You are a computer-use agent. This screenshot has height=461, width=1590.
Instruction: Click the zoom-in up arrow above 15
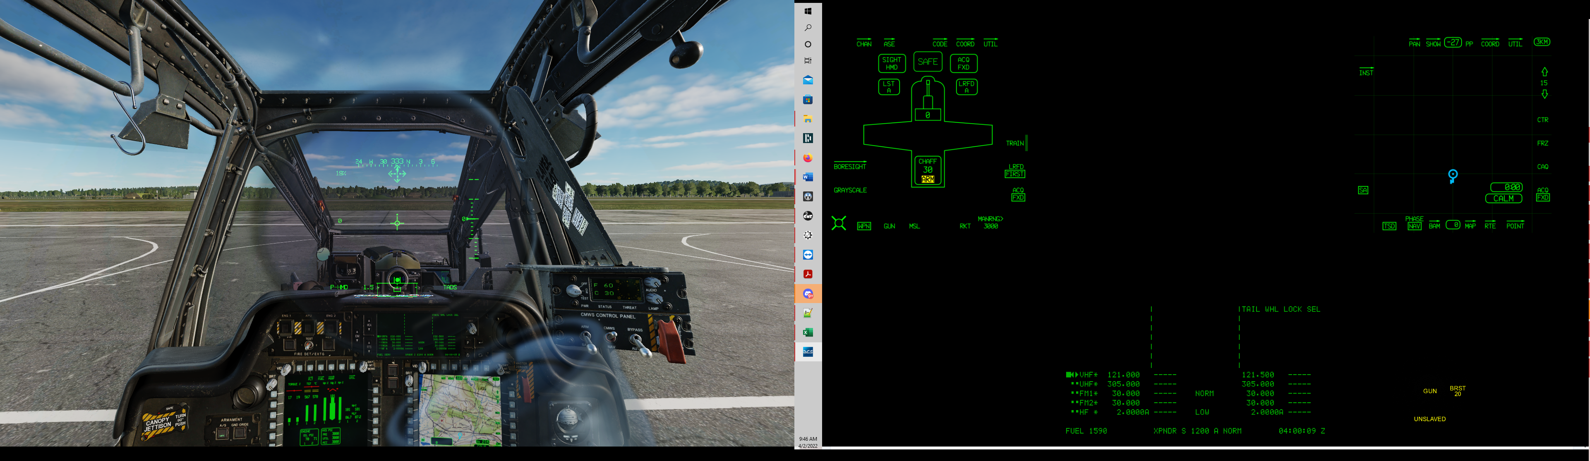pyautogui.click(x=1544, y=72)
